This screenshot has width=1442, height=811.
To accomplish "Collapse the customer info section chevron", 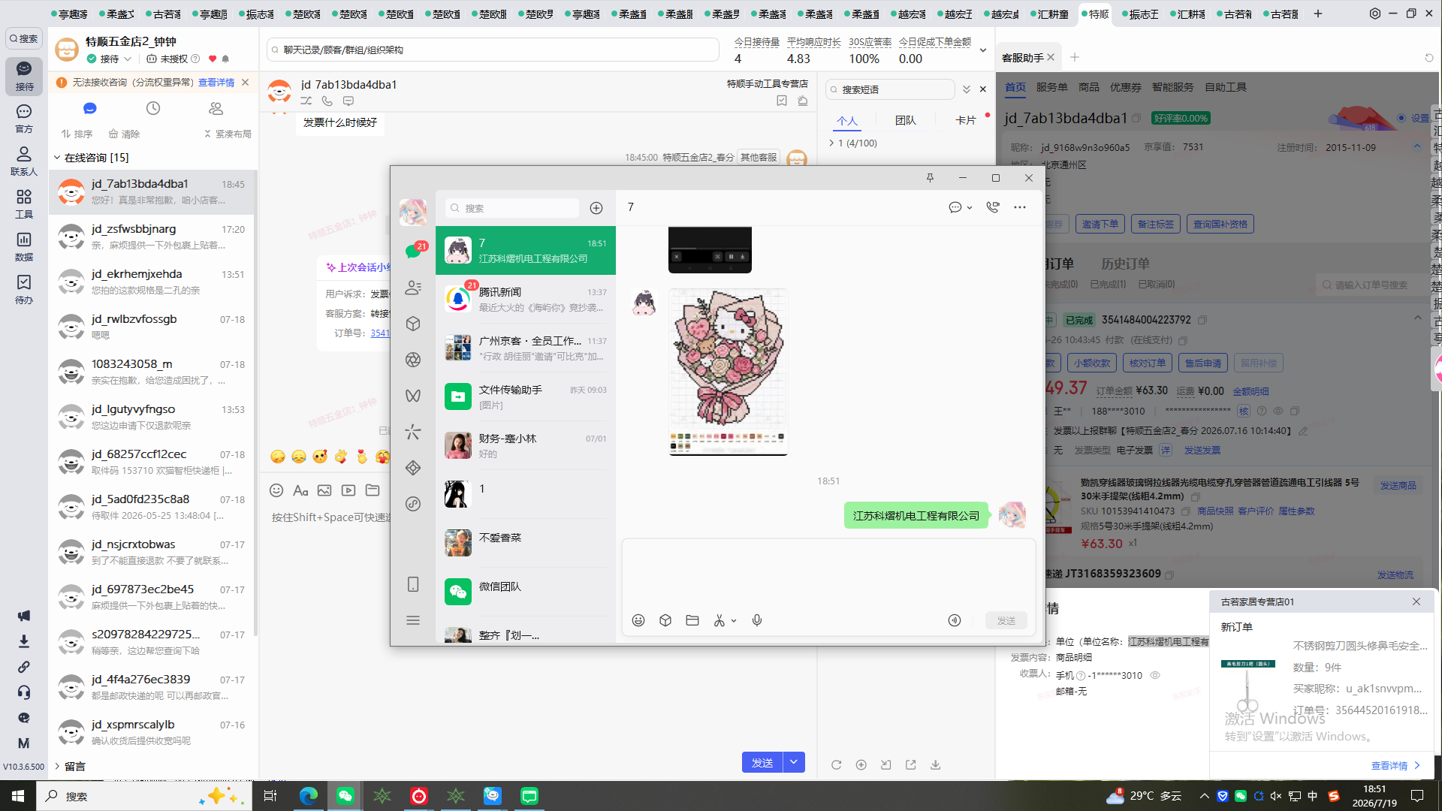I will [1417, 146].
